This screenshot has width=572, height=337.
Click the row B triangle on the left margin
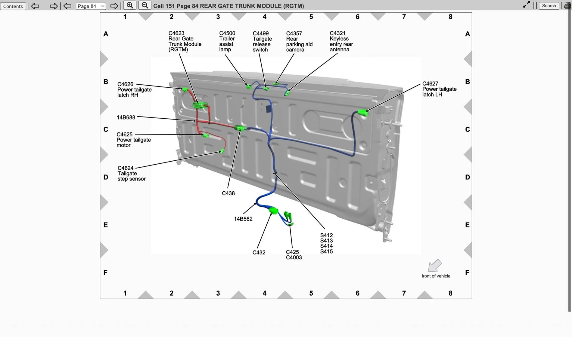[x=104, y=105]
